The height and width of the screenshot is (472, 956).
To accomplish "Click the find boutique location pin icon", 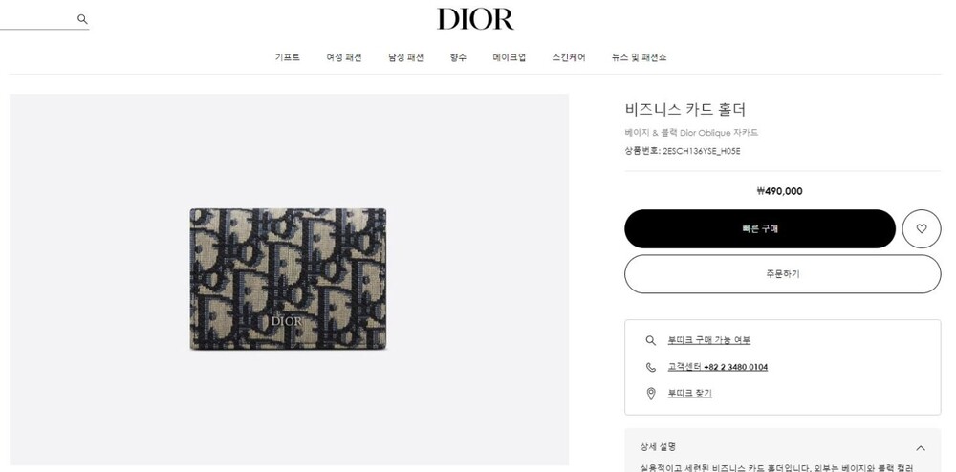I will pyautogui.click(x=650, y=394).
